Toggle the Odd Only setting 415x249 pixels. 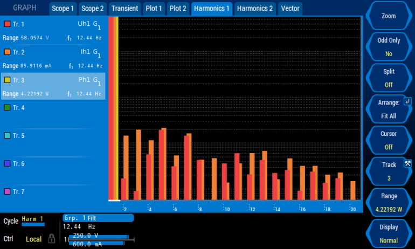(389, 47)
